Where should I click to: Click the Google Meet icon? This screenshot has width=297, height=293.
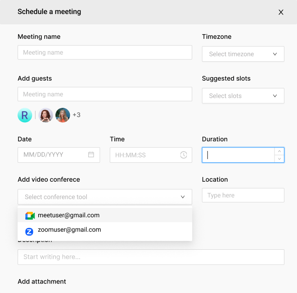pos(30,215)
